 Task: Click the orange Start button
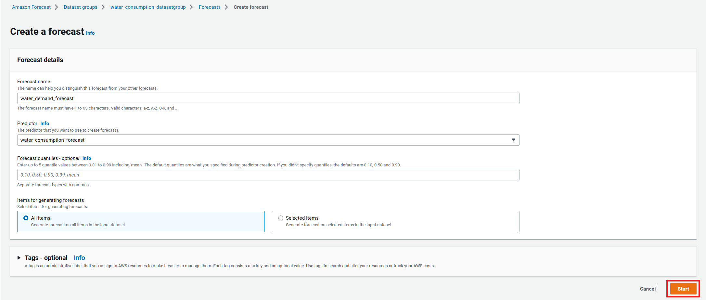pos(683,289)
